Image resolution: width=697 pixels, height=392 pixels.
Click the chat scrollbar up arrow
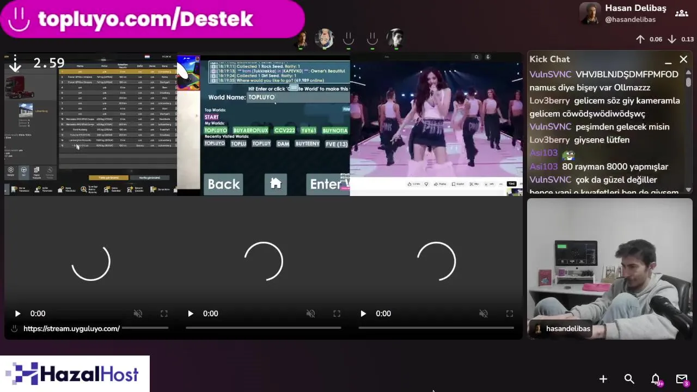tap(689, 73)
